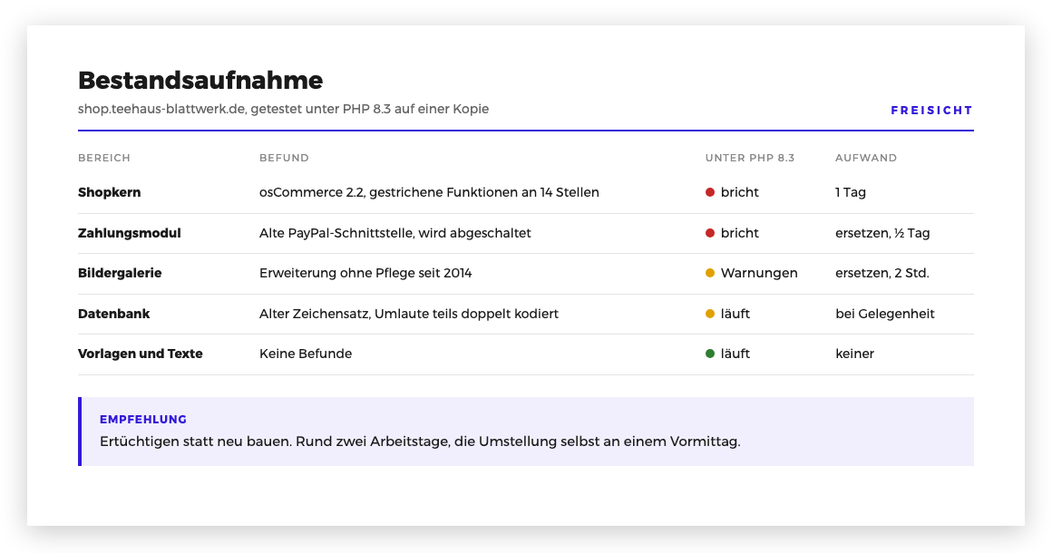This screenshot has width=1052, height=553.
Task: Click red status dot in Zahlungsmodul row
Action: (710, 233)
